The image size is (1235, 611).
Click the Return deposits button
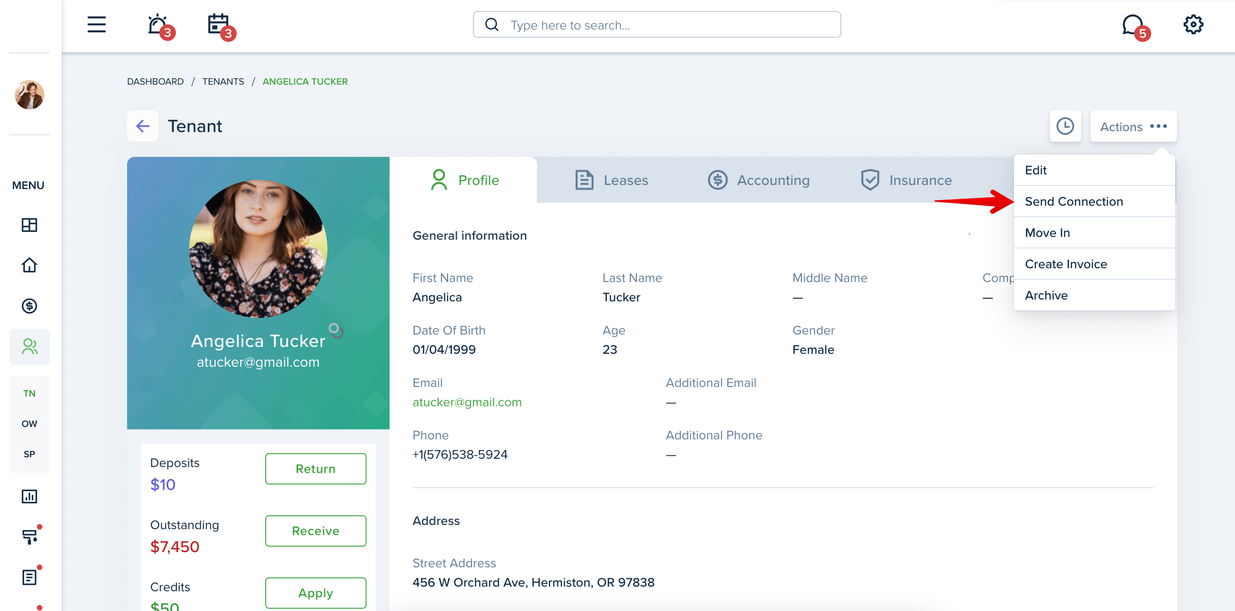(x=315, y=468)
